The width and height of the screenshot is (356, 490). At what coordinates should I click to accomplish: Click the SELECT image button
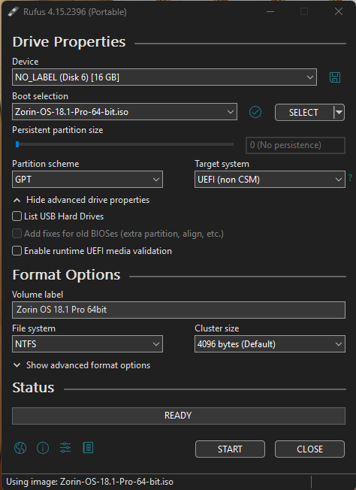304,112
